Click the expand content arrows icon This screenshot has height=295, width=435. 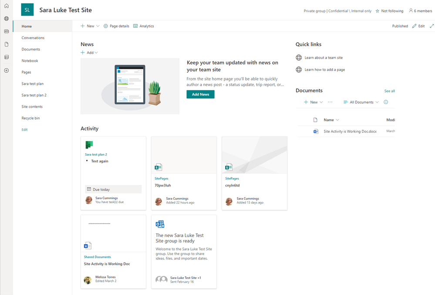[432, 26]
